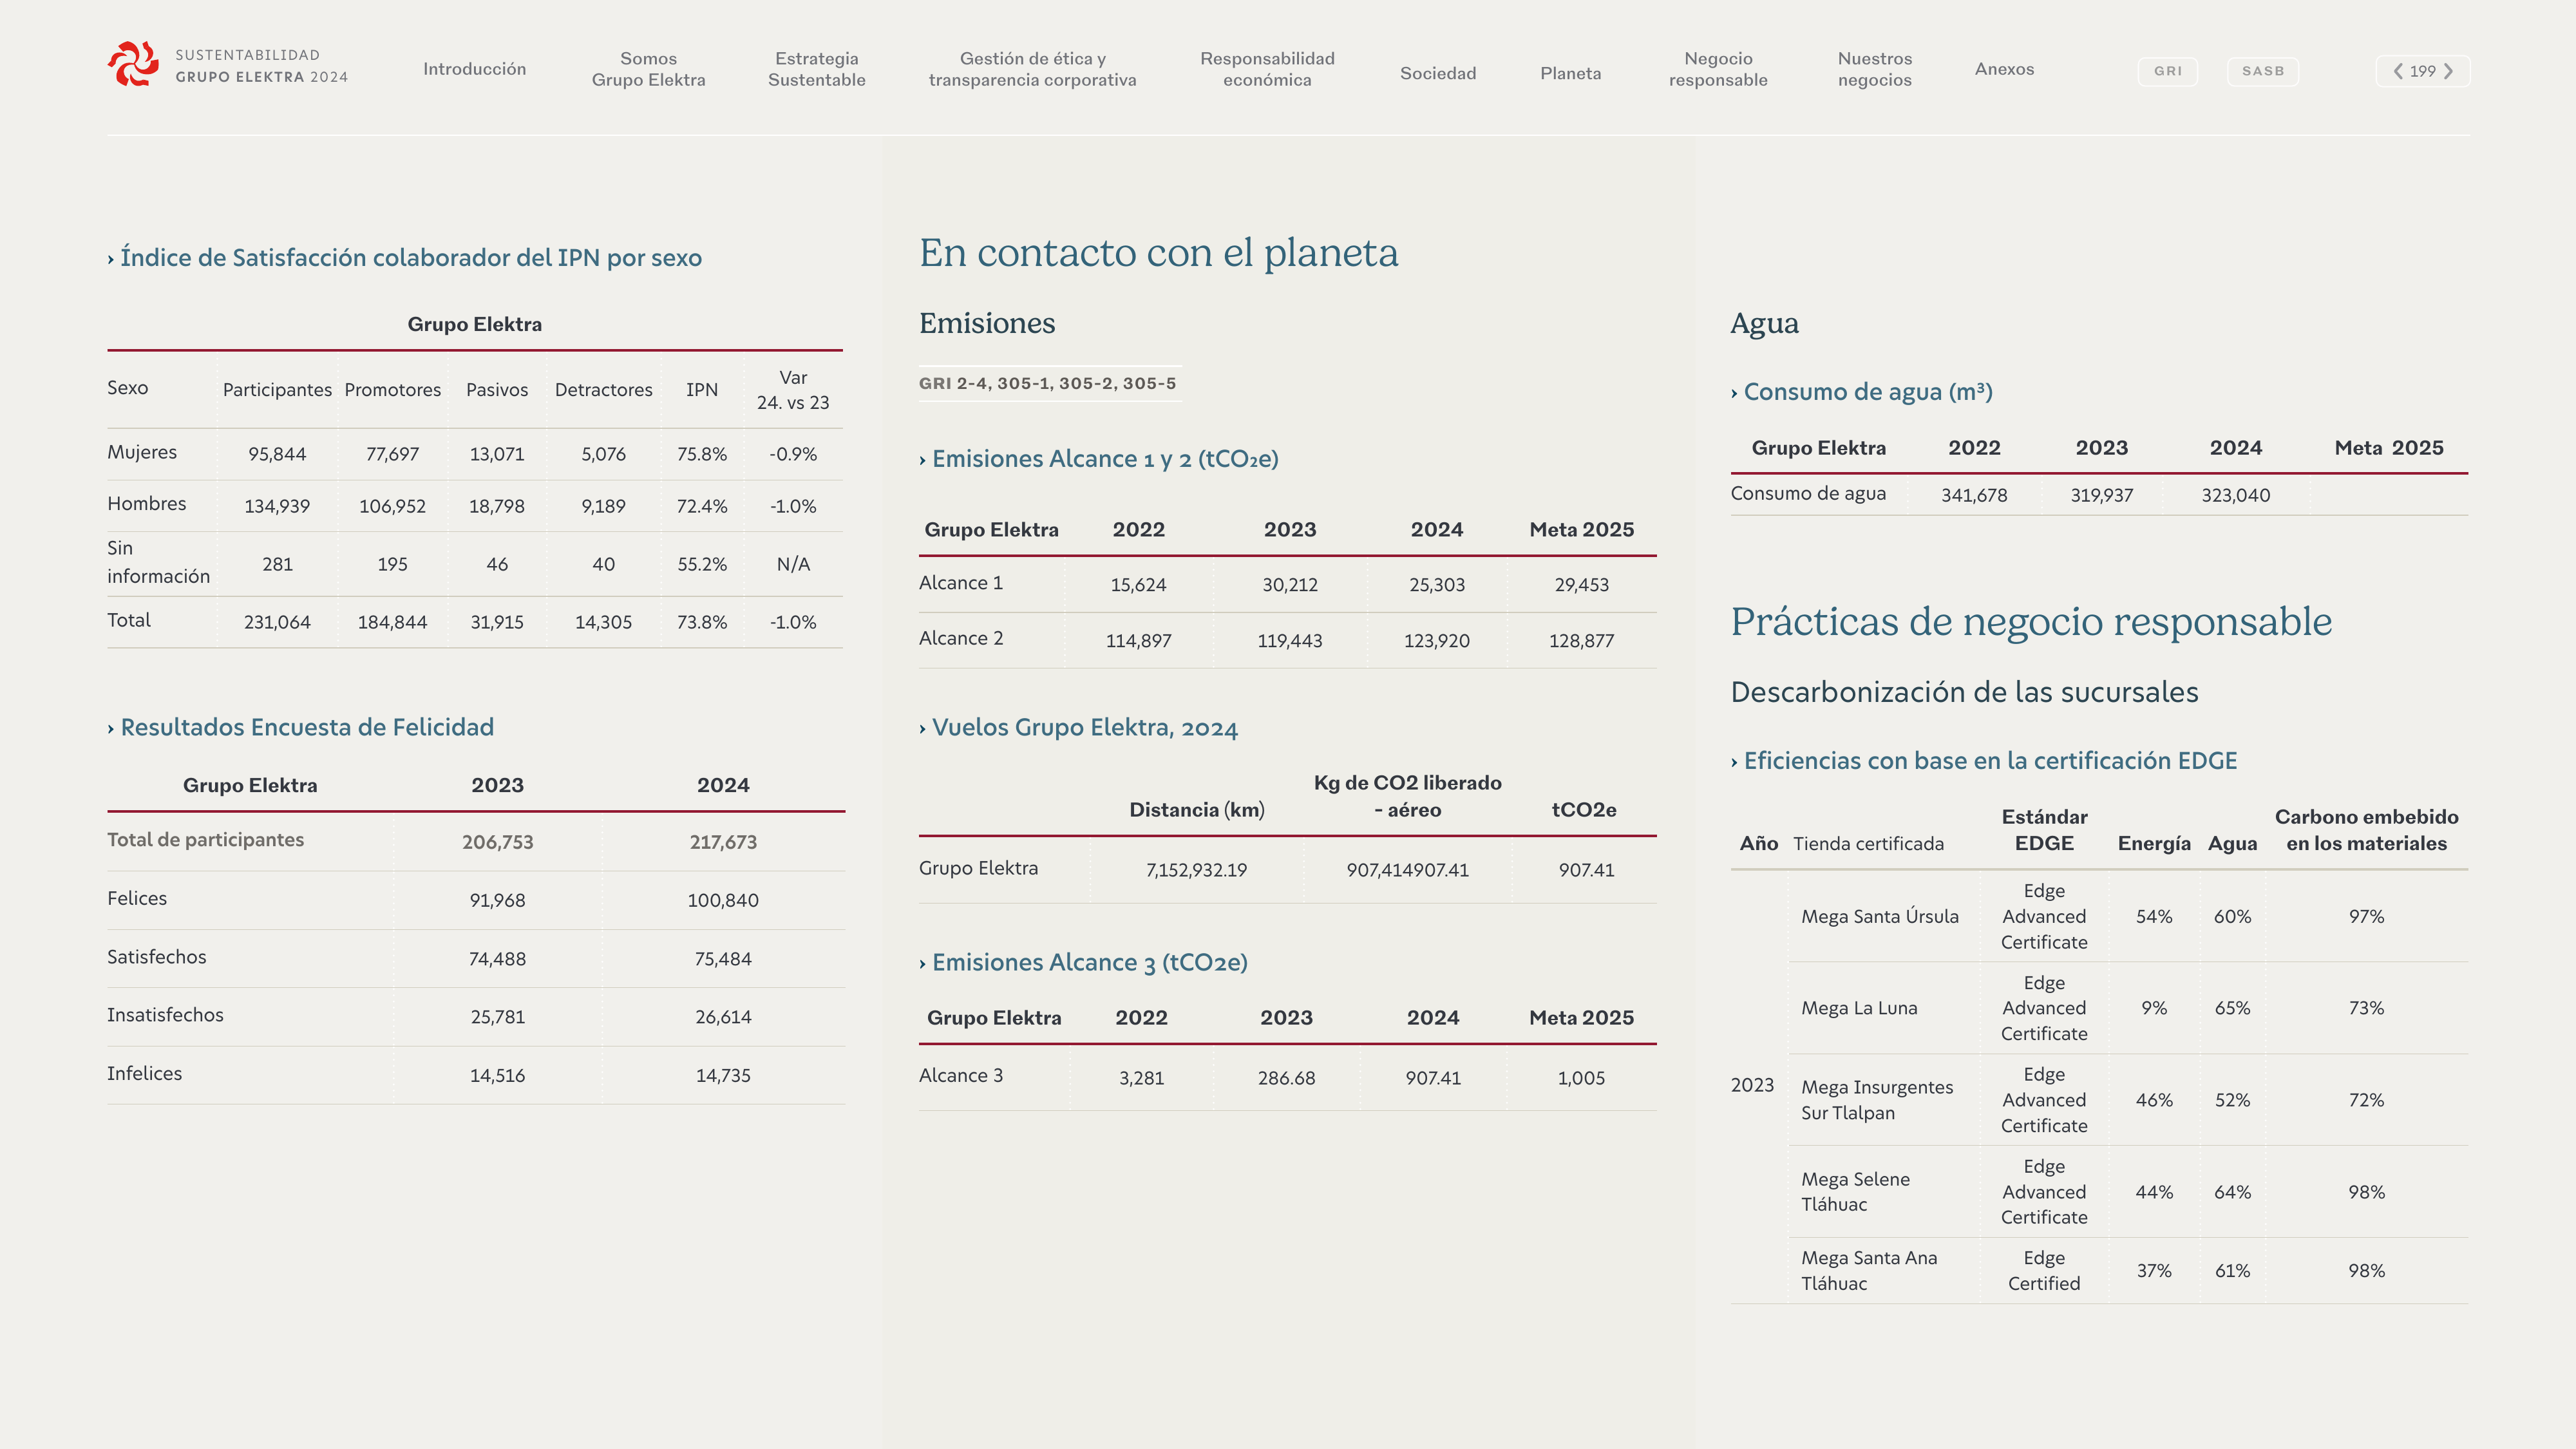Screen dimensions: 2576x1449
Task: Click Mega La Luna energy value 9%
Action: pos(2153,1008)
